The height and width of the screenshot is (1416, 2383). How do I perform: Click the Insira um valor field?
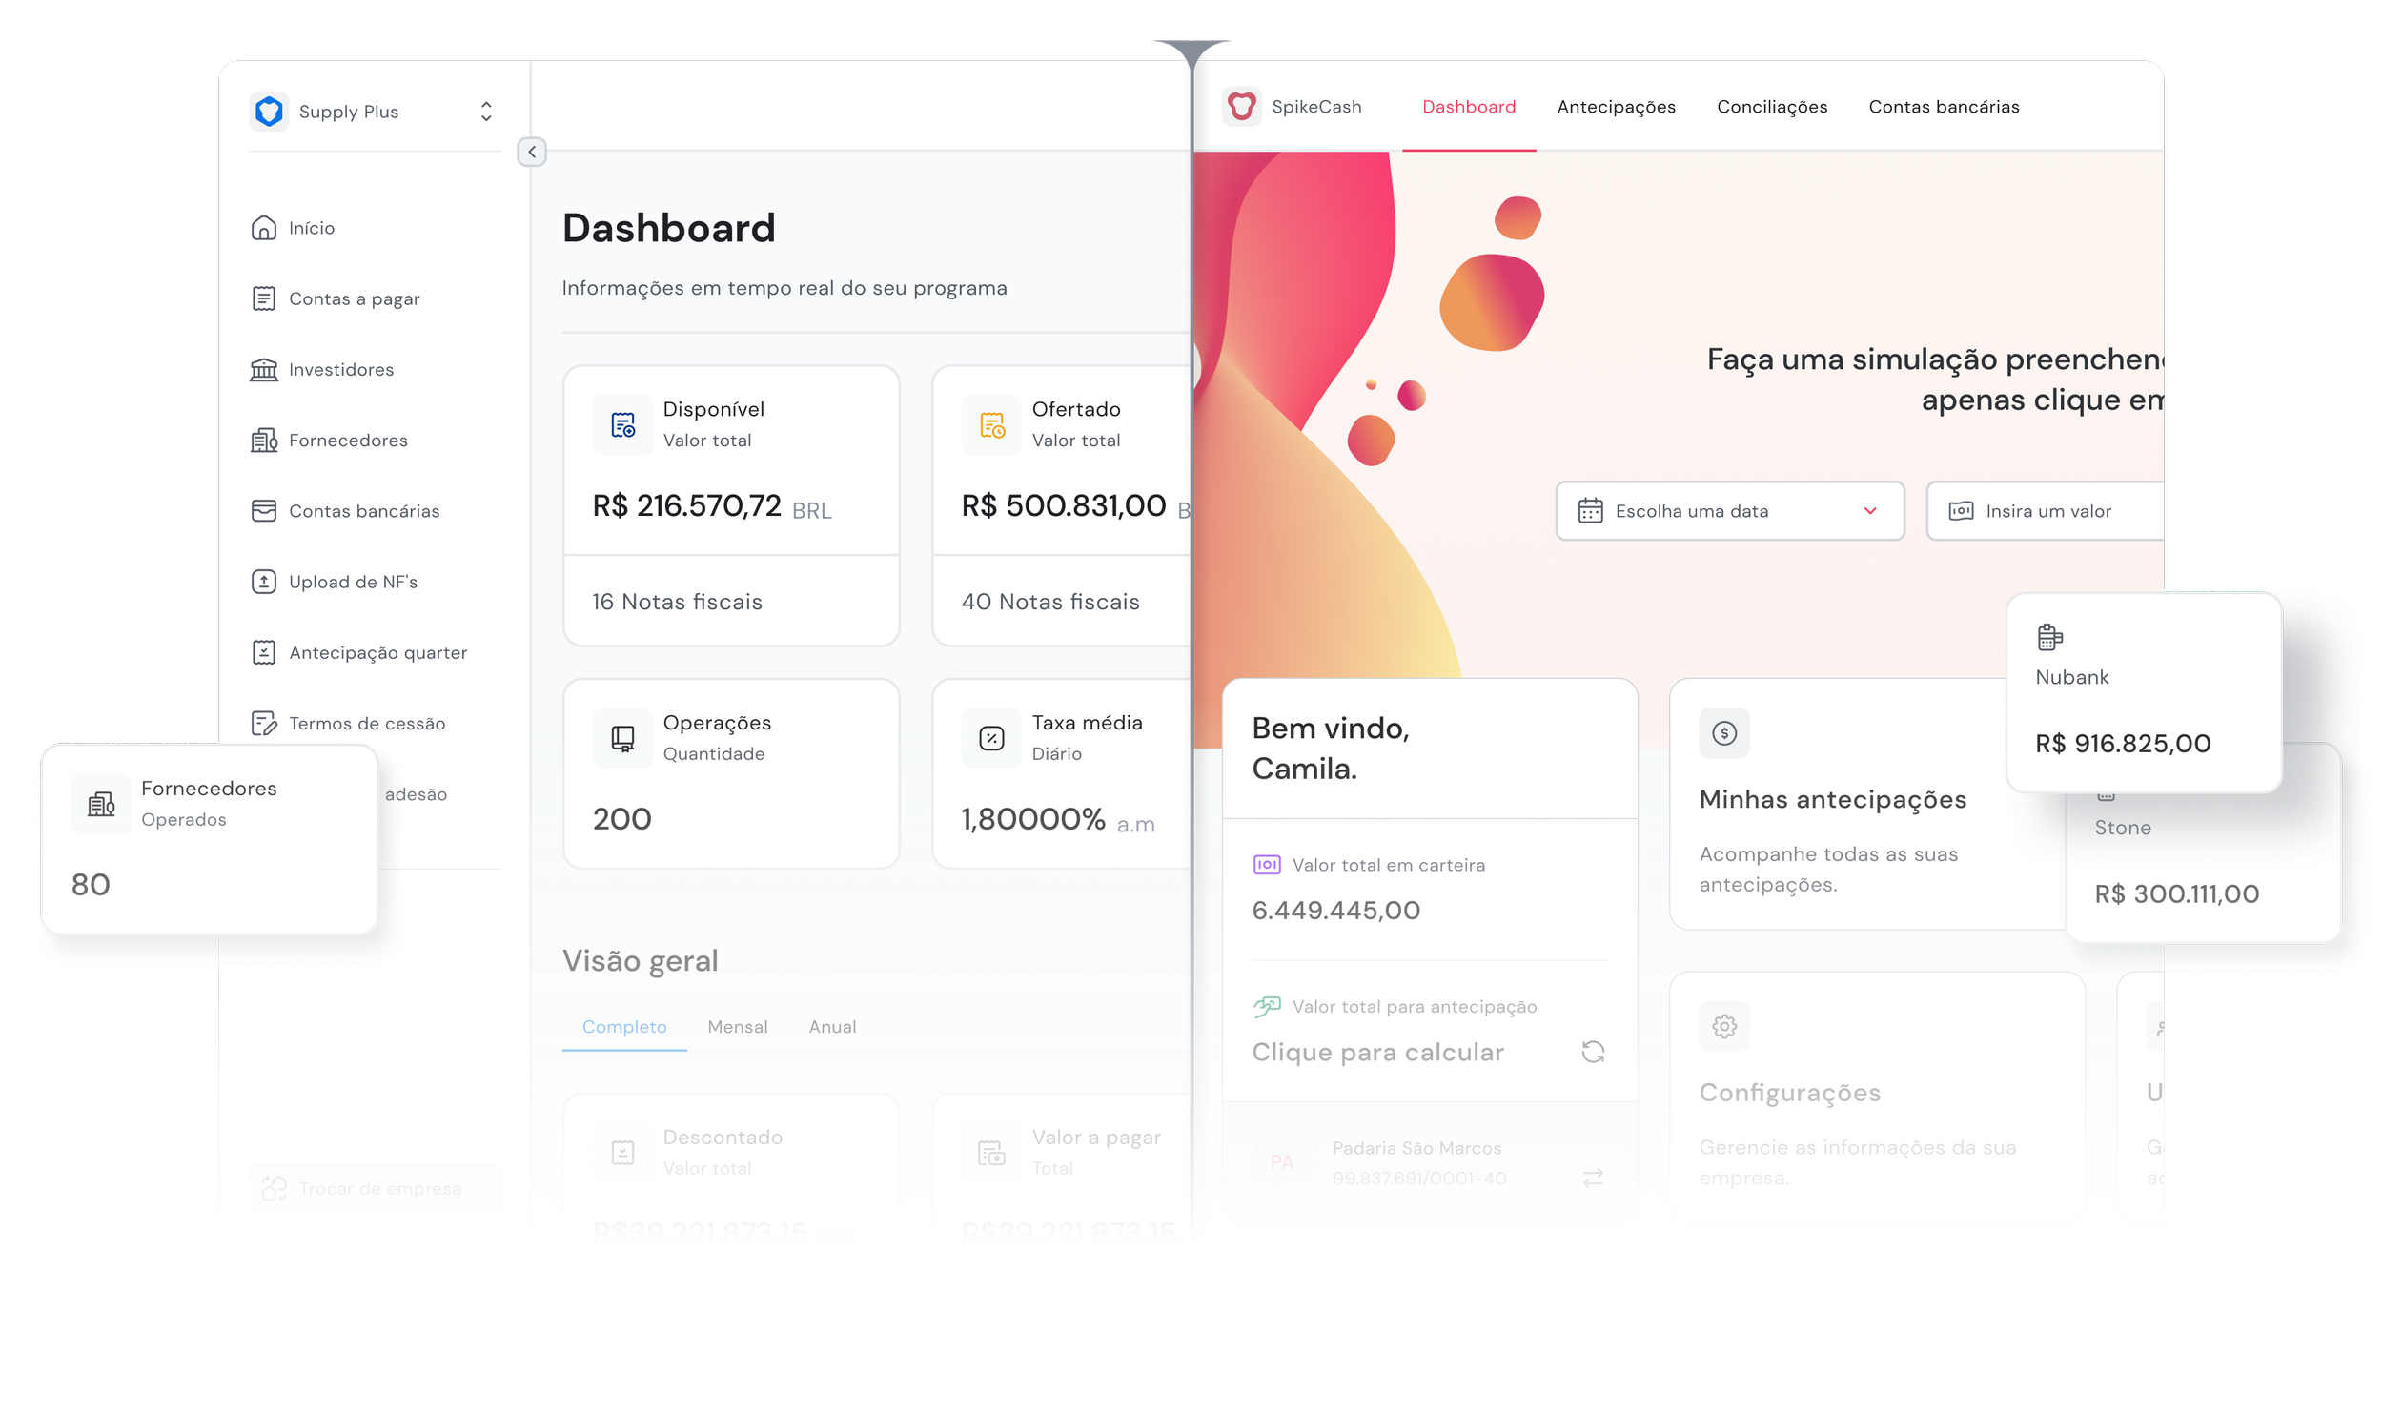(x=2050, y=511)
